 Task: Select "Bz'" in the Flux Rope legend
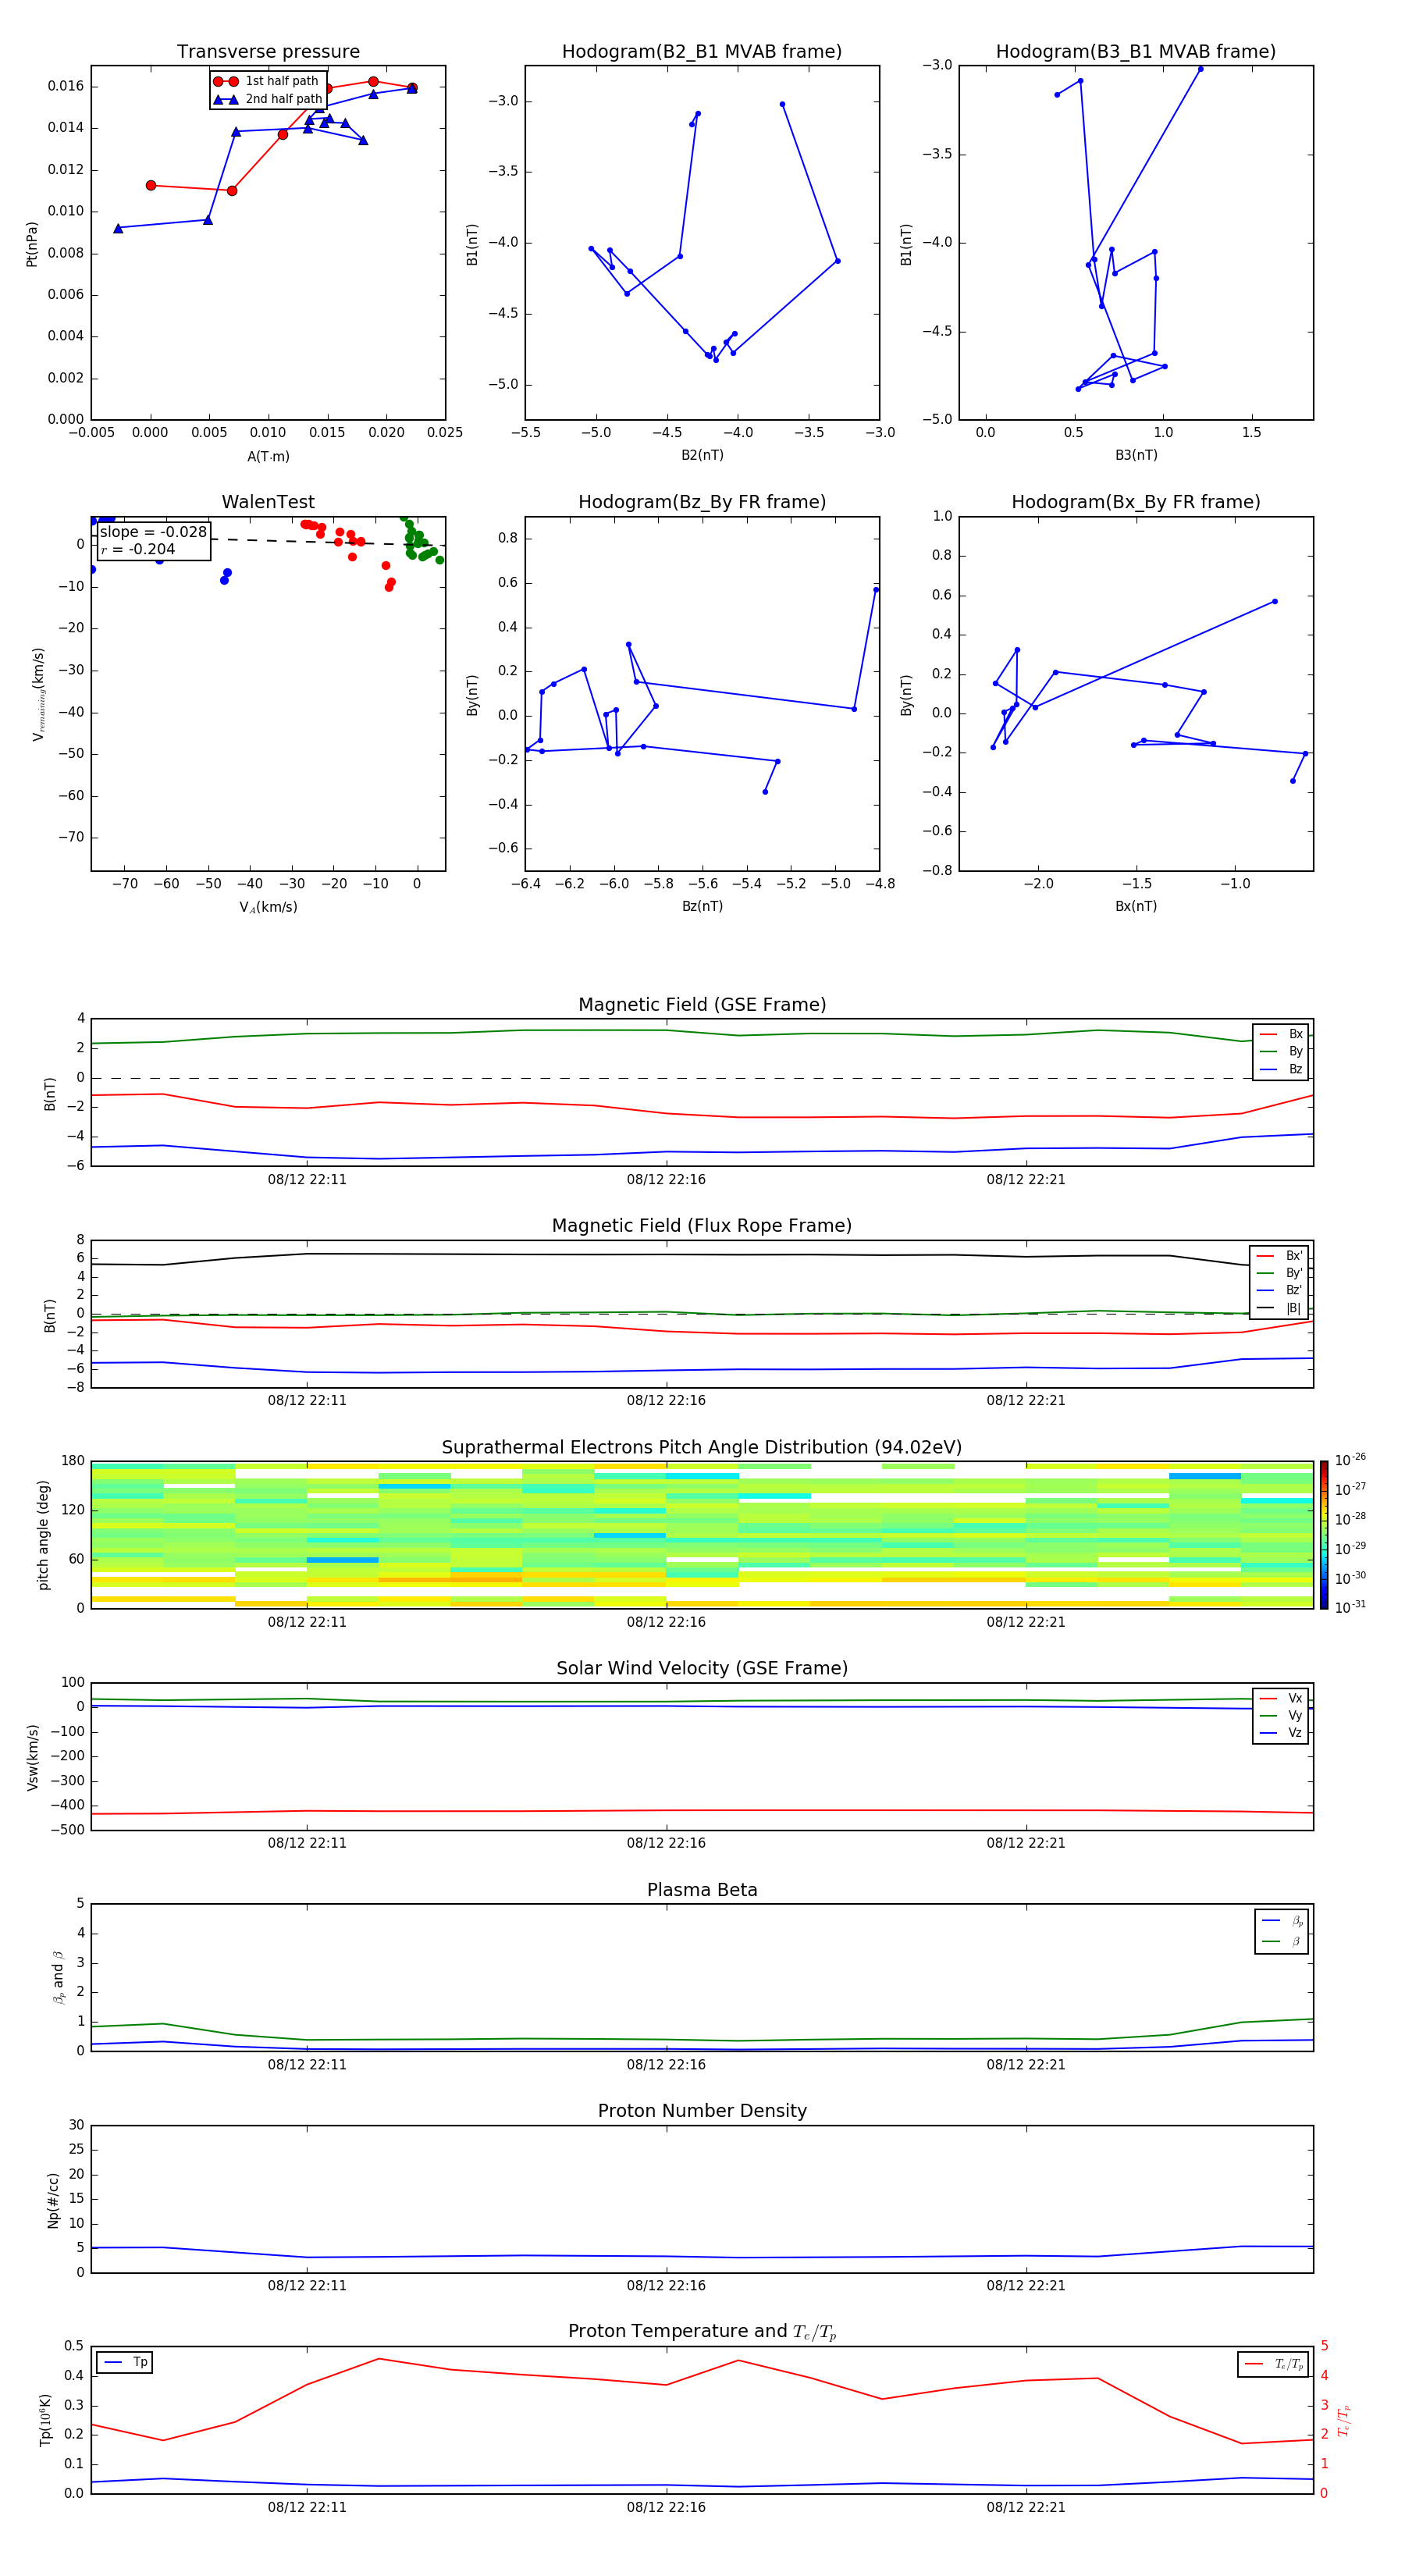coord(1280,1290)
